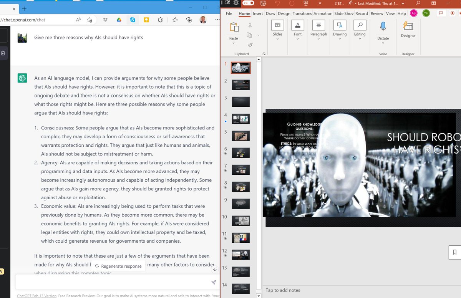The width and height of the screenshot is (461, 298).
Task: Switch to the Design ribbon tab
Action: [x=284, y=13]
